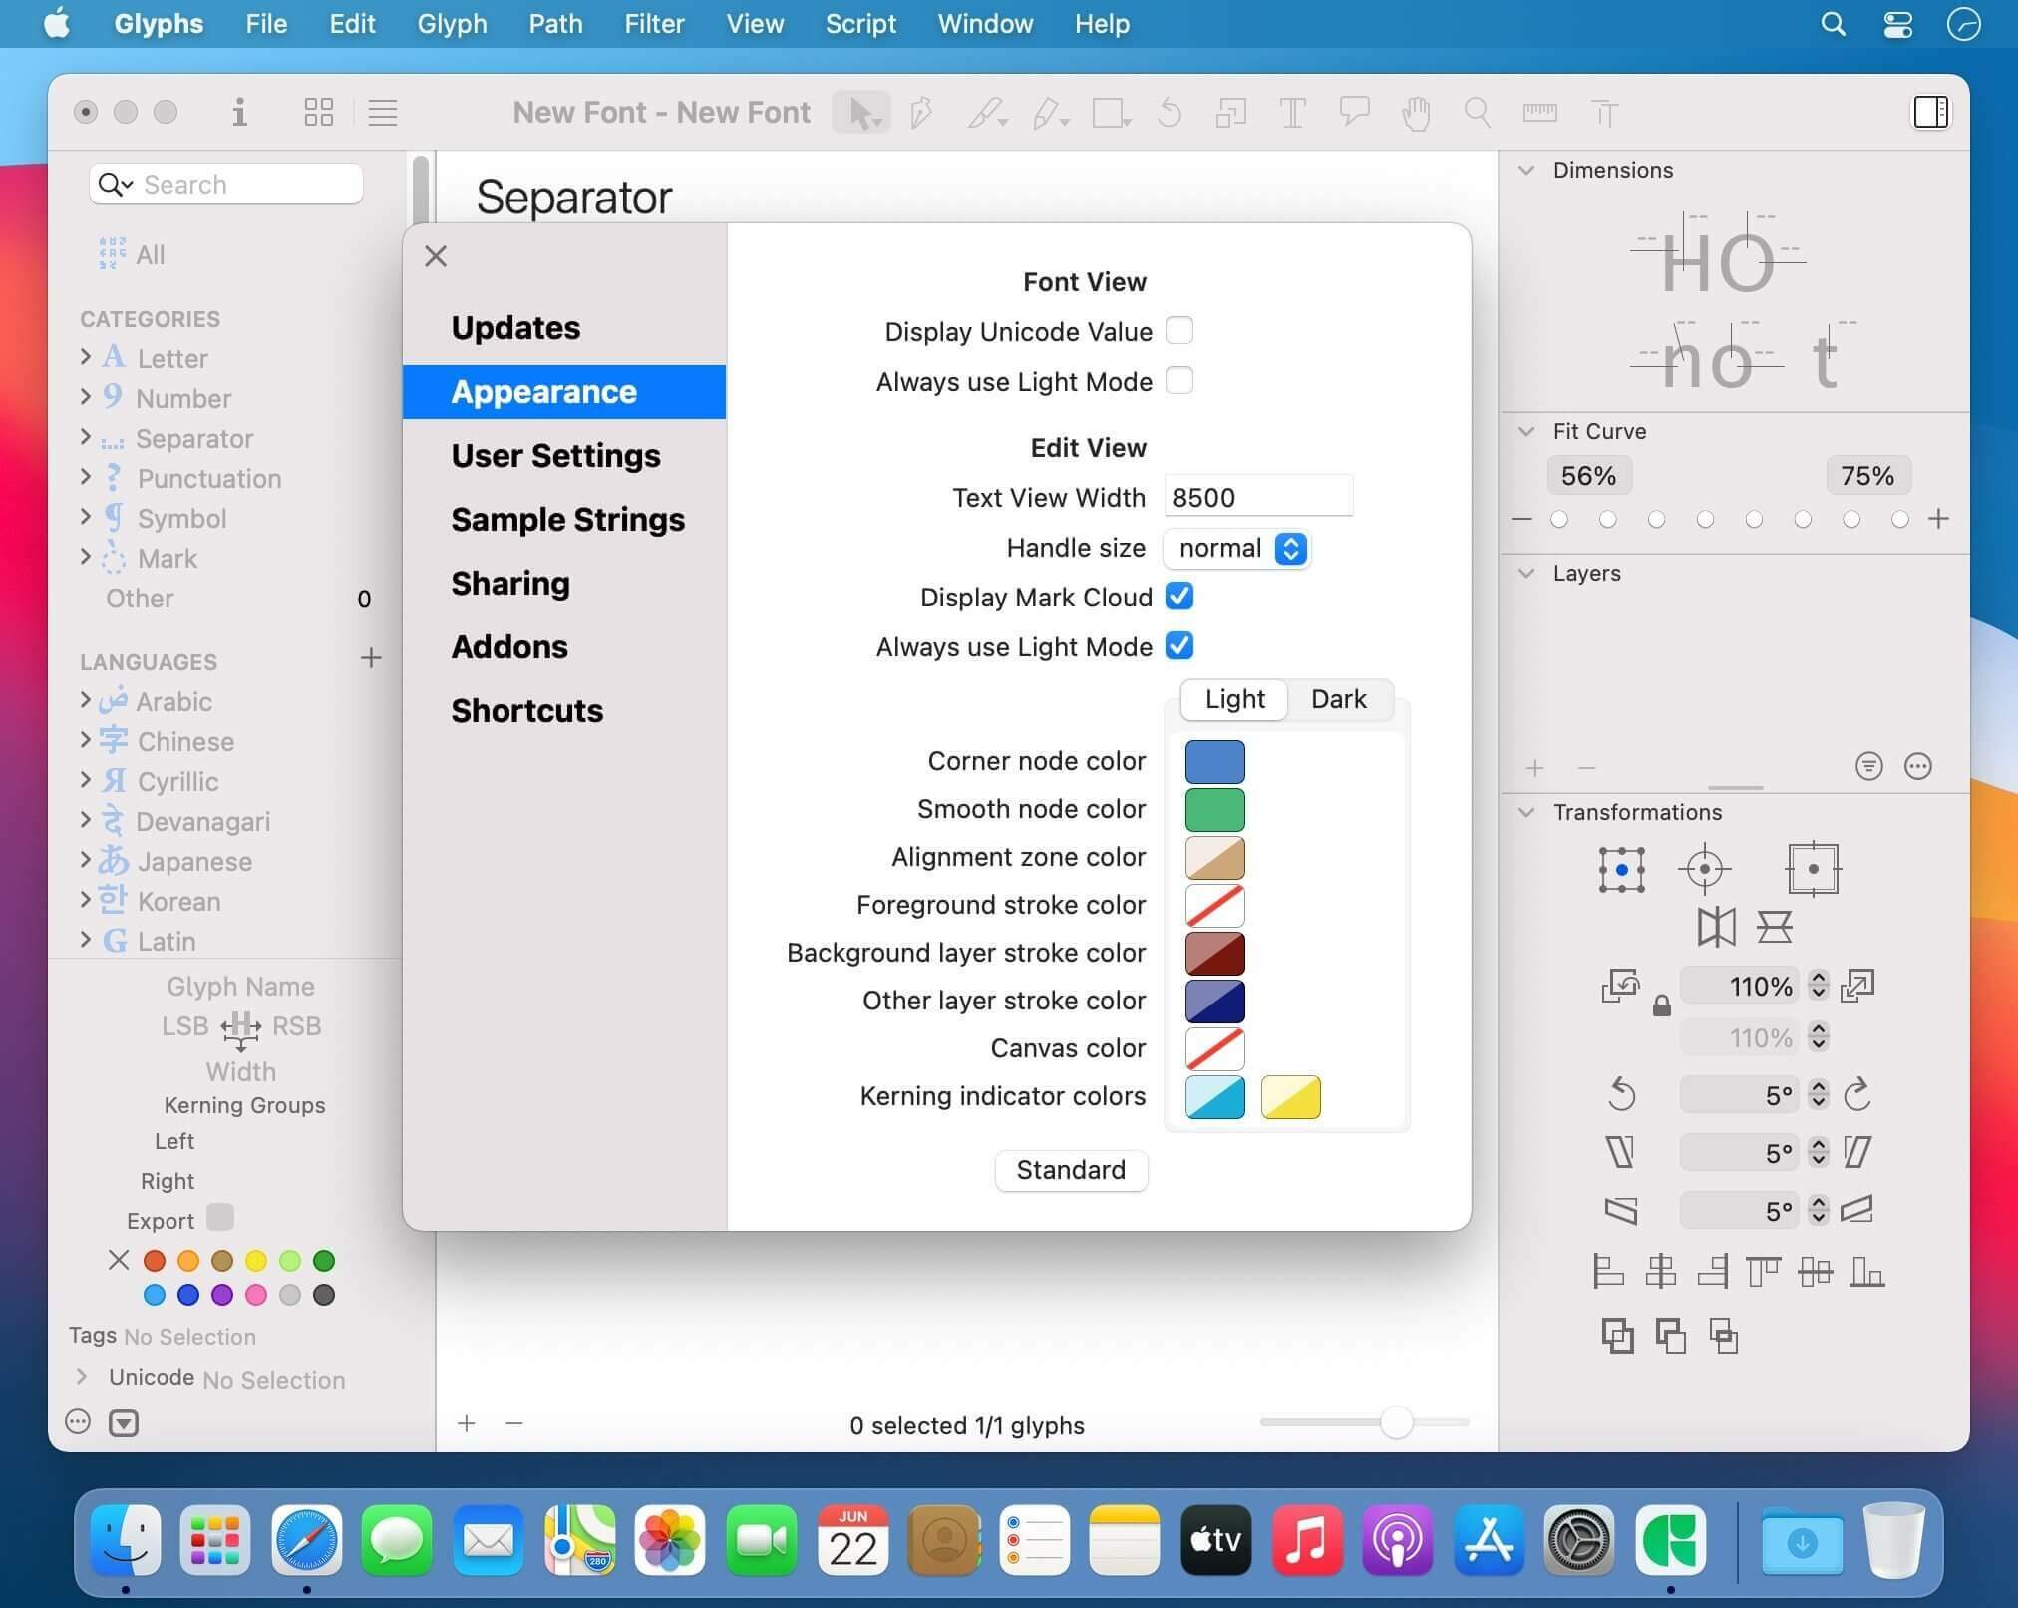Uncheck Display Mark Cloud

(x=1179, y=596)
